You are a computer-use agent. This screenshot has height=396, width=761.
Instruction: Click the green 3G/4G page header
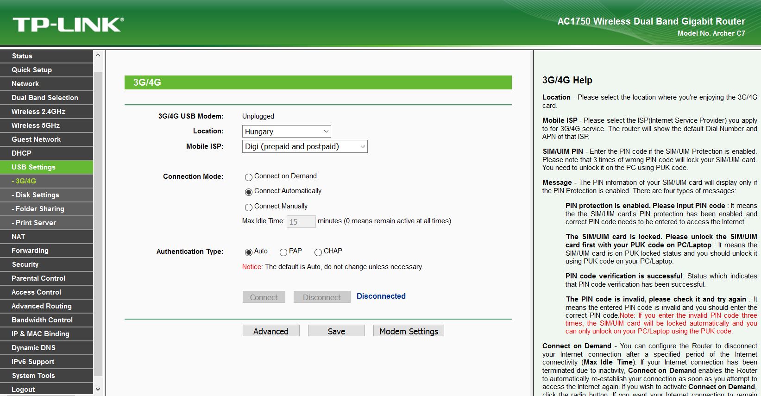click(x=318, y=82)
